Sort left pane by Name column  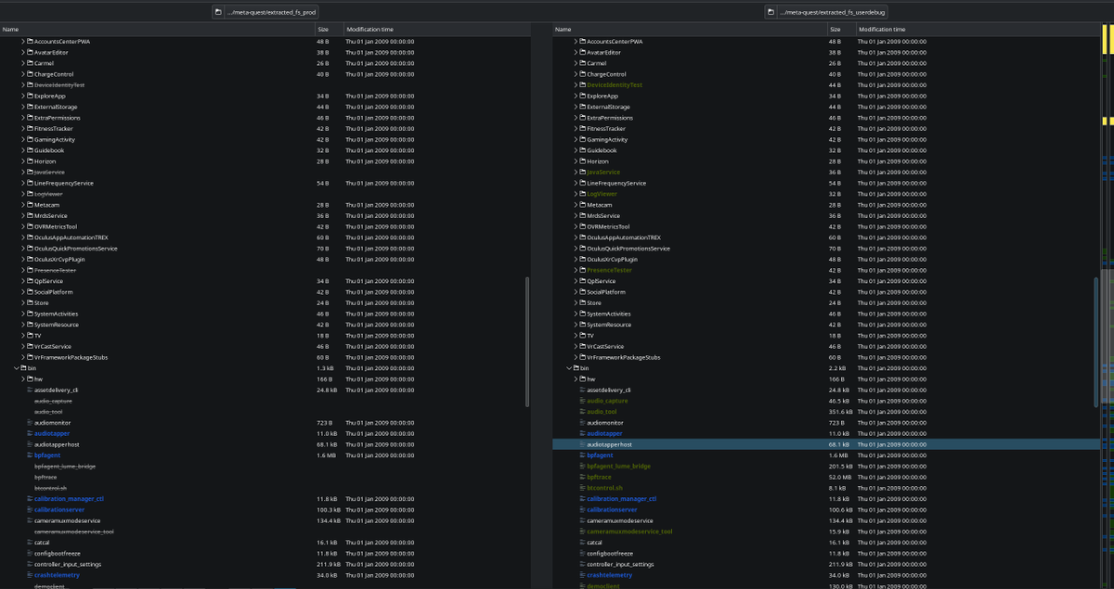click(x=157, y=30)
